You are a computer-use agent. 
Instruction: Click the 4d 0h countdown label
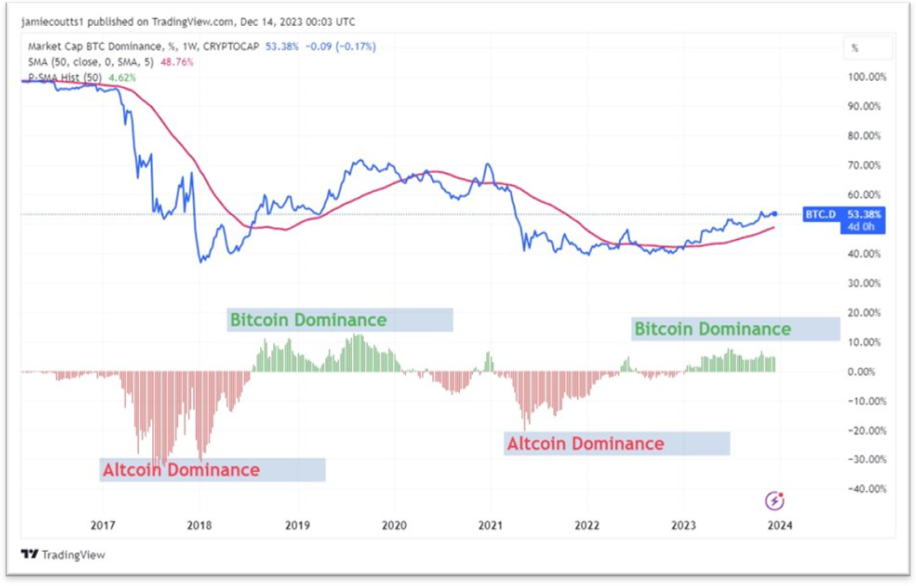point(861,227)
